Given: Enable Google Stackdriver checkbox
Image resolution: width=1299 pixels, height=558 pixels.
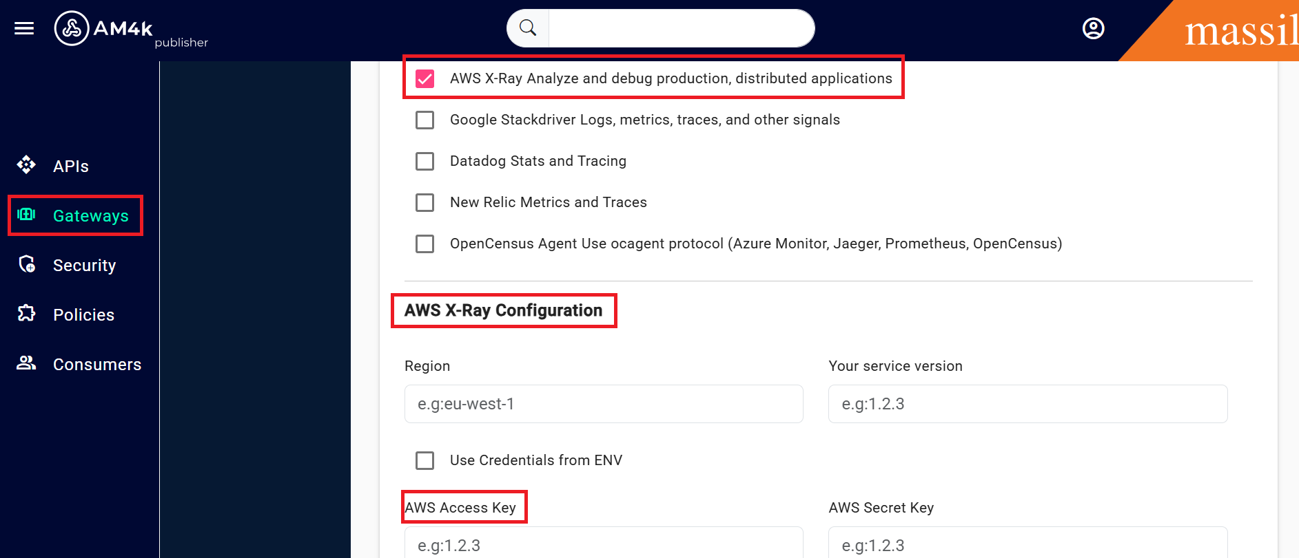Looking at the screenshot, I should click(425, 120).
